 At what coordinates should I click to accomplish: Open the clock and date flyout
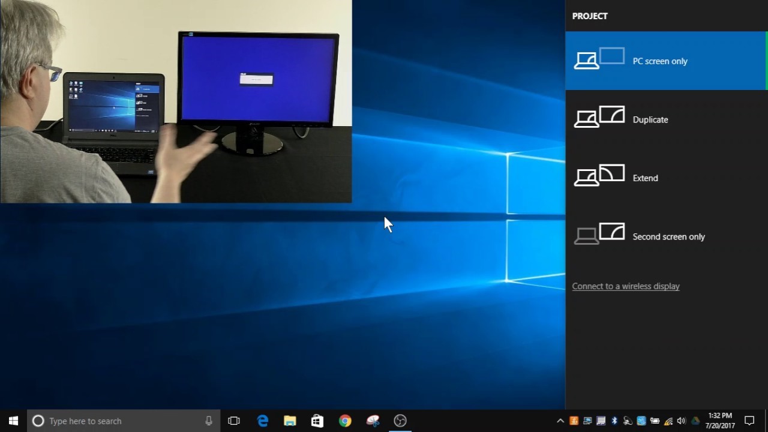(x=720, y=421)
